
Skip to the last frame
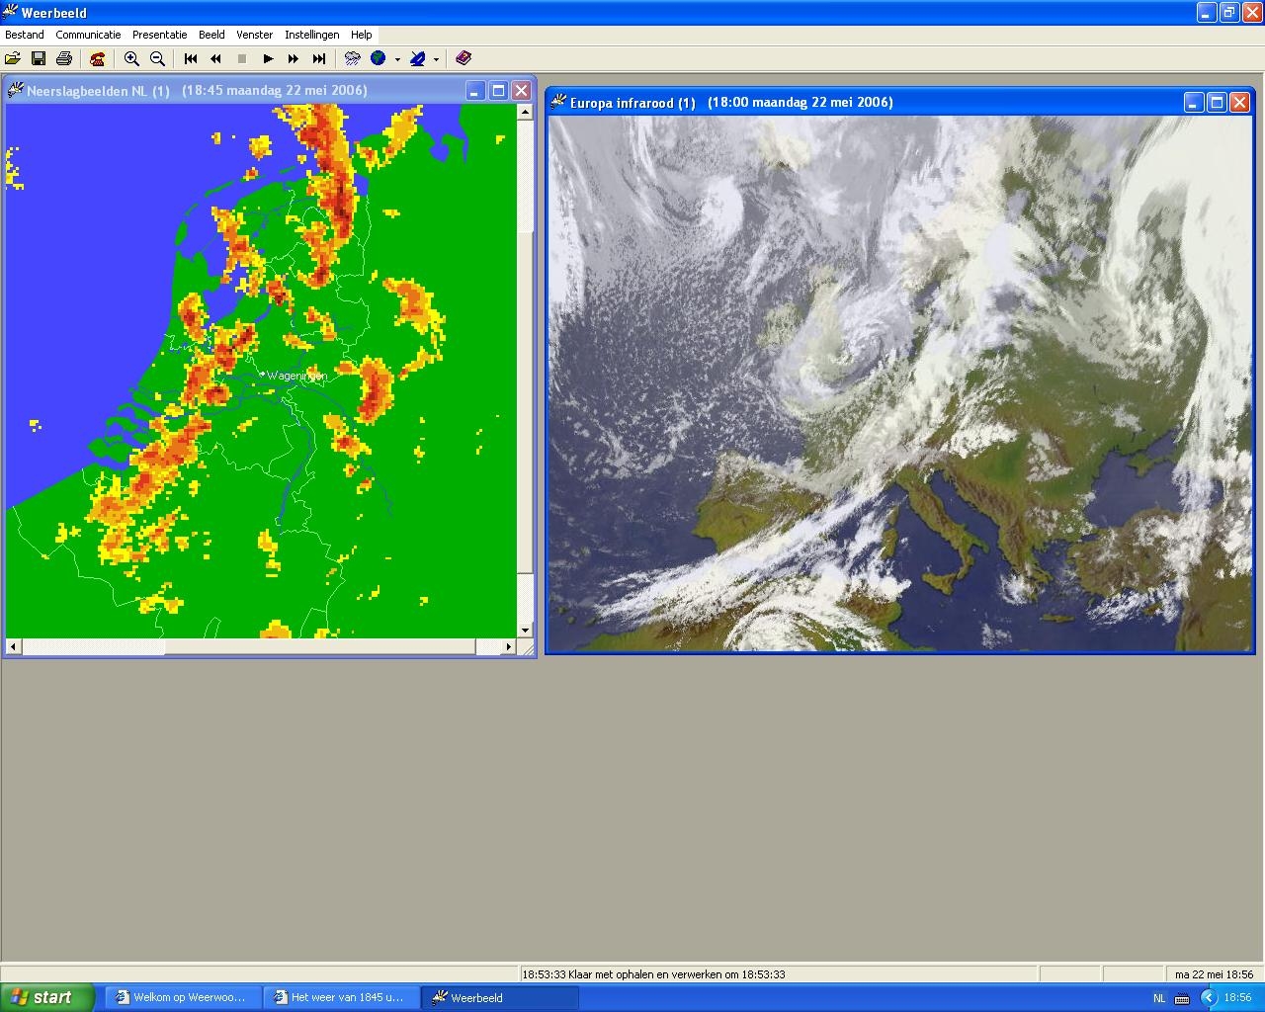pyautogui.click(x=319, y=59)
